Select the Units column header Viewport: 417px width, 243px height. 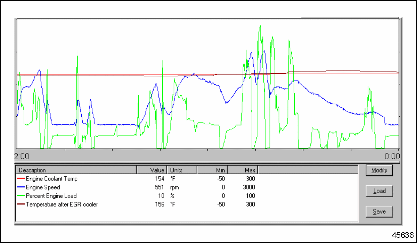coord(182,170)
